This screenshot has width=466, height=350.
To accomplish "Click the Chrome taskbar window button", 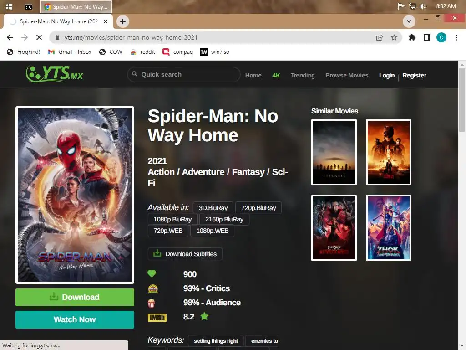I will pos(76,6).
